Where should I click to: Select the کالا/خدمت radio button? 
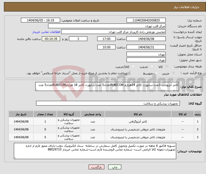pos(133,66)
